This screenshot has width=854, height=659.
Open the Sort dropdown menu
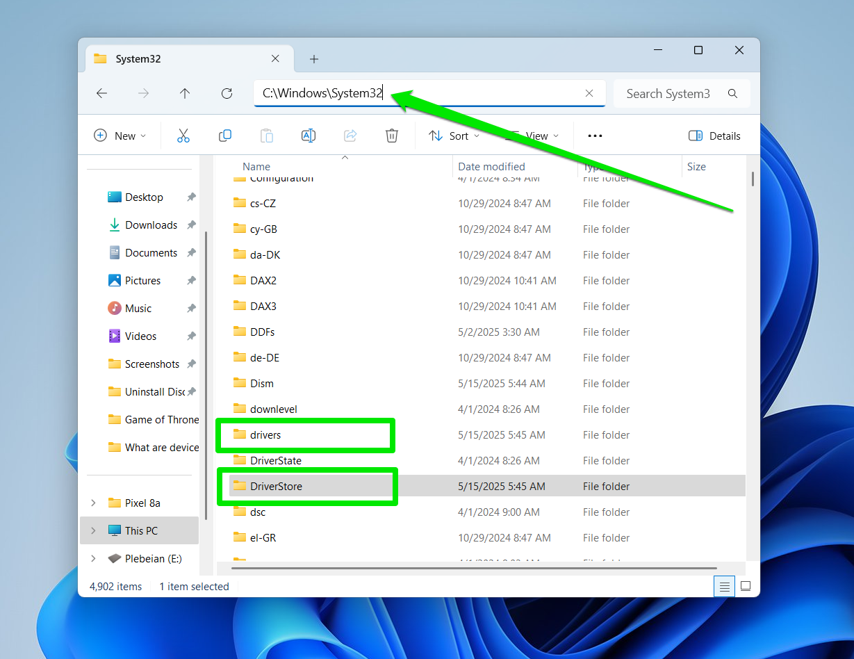[454, 136]
